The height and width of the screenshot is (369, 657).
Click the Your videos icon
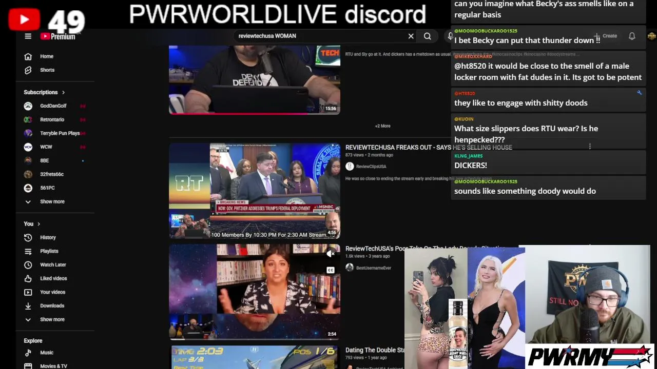(x=28, y=292)
